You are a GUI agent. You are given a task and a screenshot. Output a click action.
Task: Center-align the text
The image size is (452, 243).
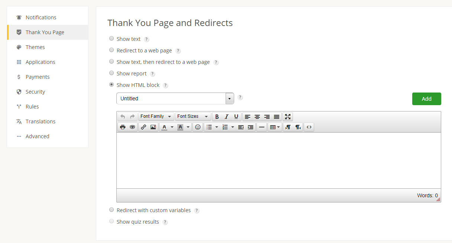(257, 117)
